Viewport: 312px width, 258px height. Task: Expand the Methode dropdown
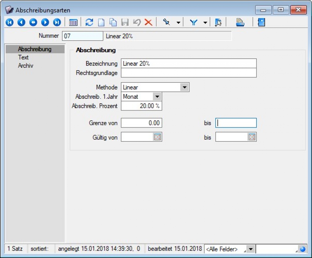click(x=185, y=87)
